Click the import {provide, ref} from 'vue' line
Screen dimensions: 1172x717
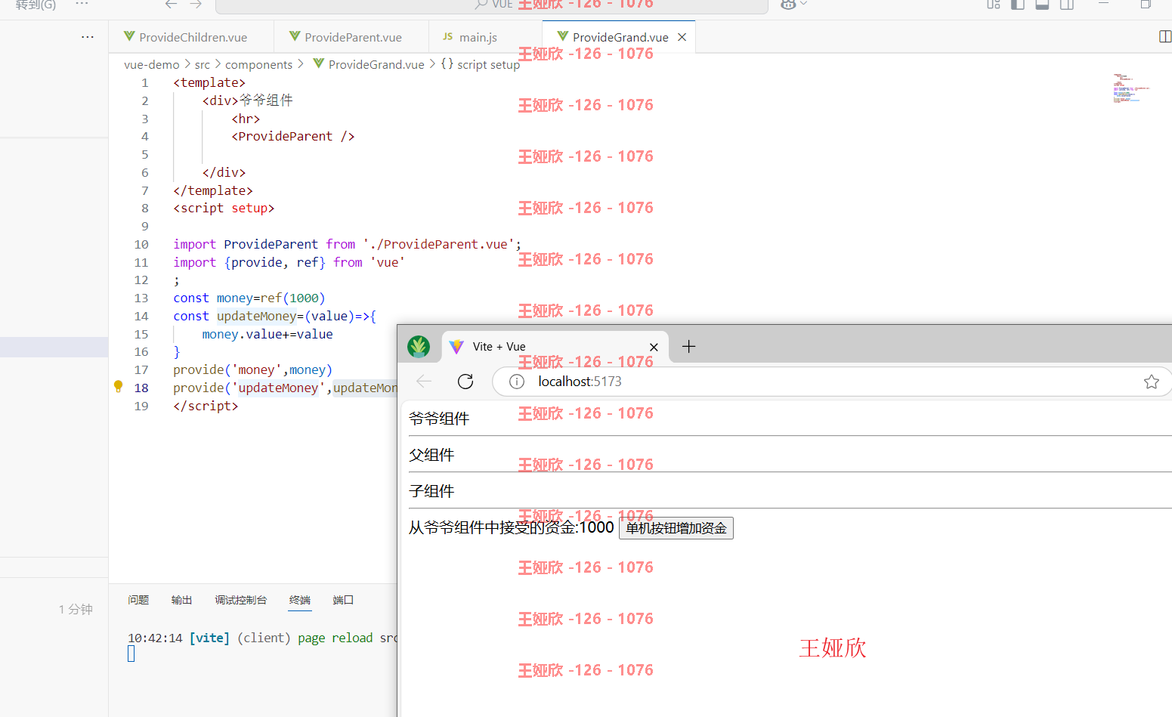[289, 262]
